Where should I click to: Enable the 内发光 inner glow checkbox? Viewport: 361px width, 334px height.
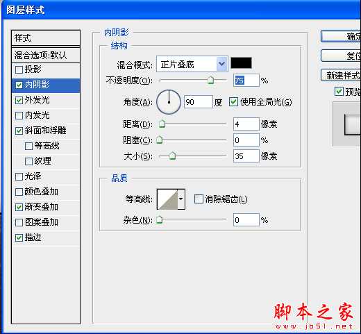coord(19,115)
